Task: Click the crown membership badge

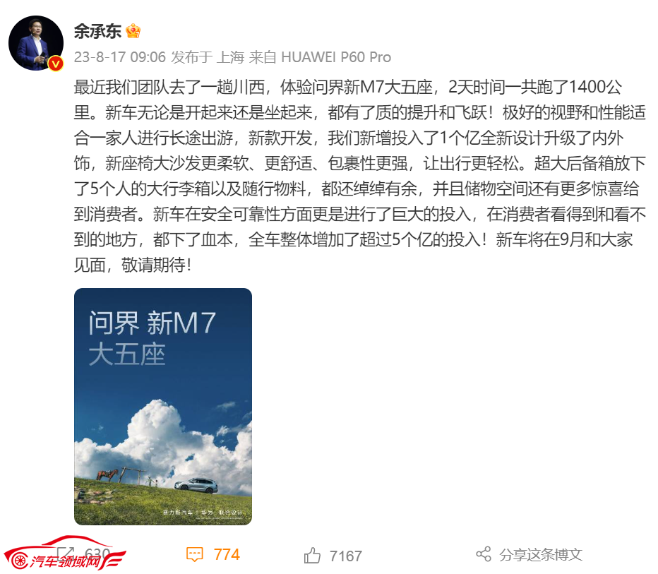Action: pyautogui.click(x=133, y=31)
